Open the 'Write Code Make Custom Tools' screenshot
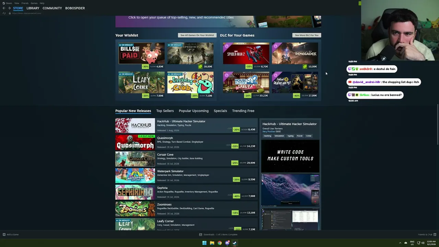The width and height of the screenshot is (439, 247). tap(290, 156)
